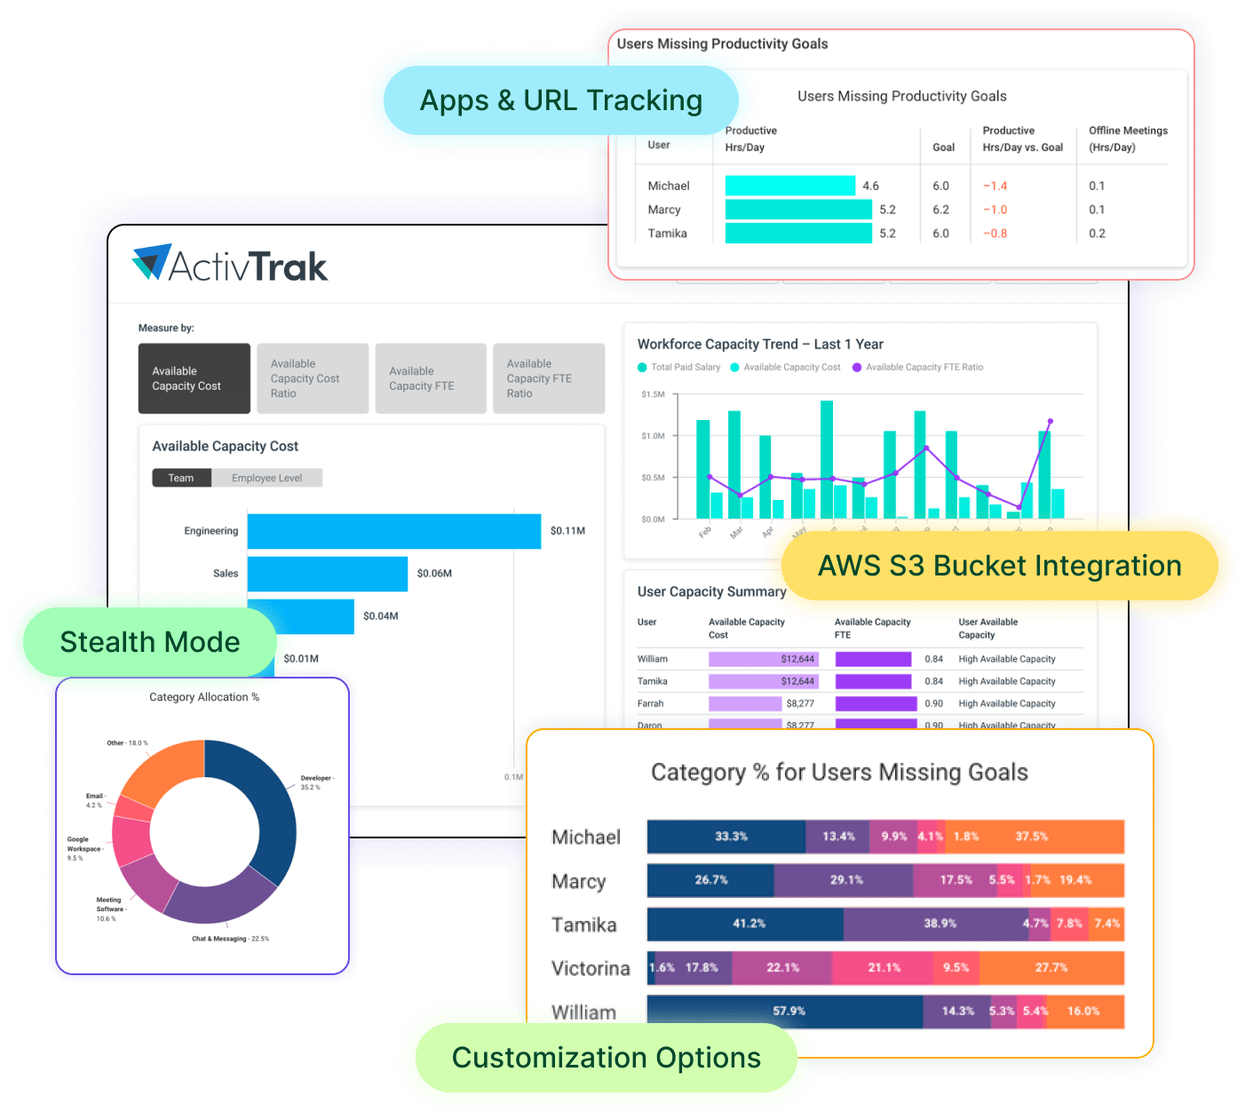
Task: Click Victorina's 27.7% orange segment
Action: (1052, 968)
